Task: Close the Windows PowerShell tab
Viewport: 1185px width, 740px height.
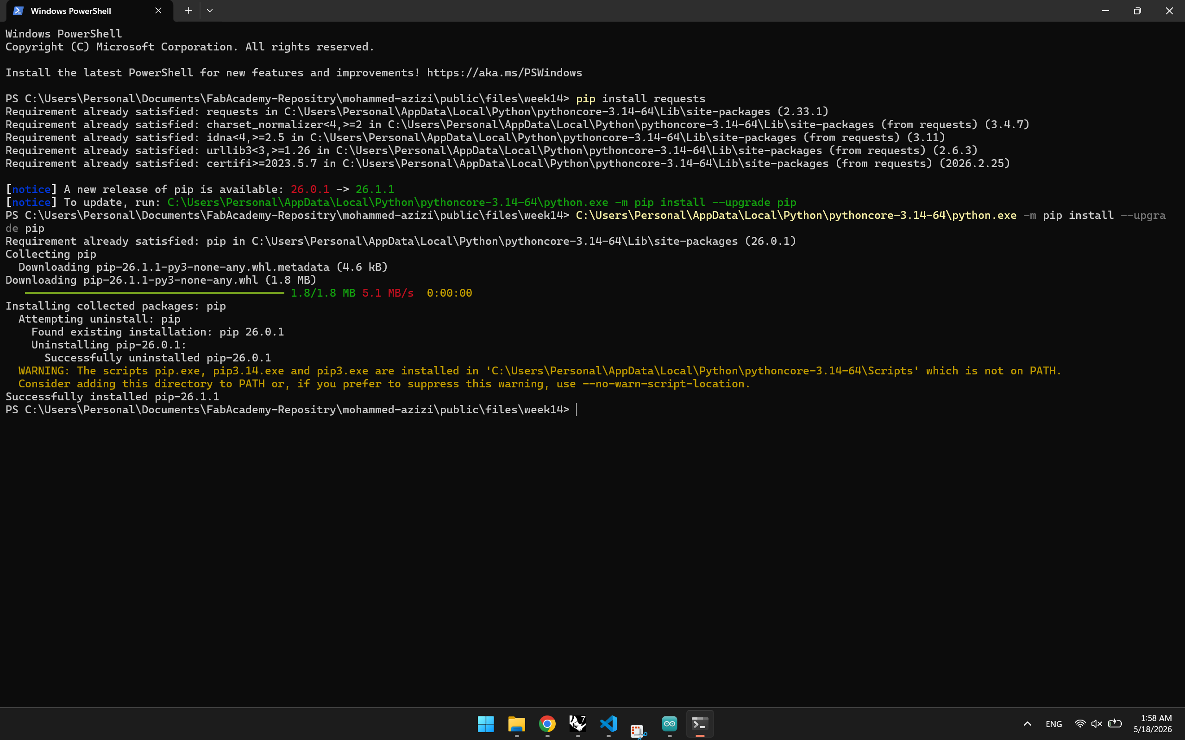Action: point(158,11)
